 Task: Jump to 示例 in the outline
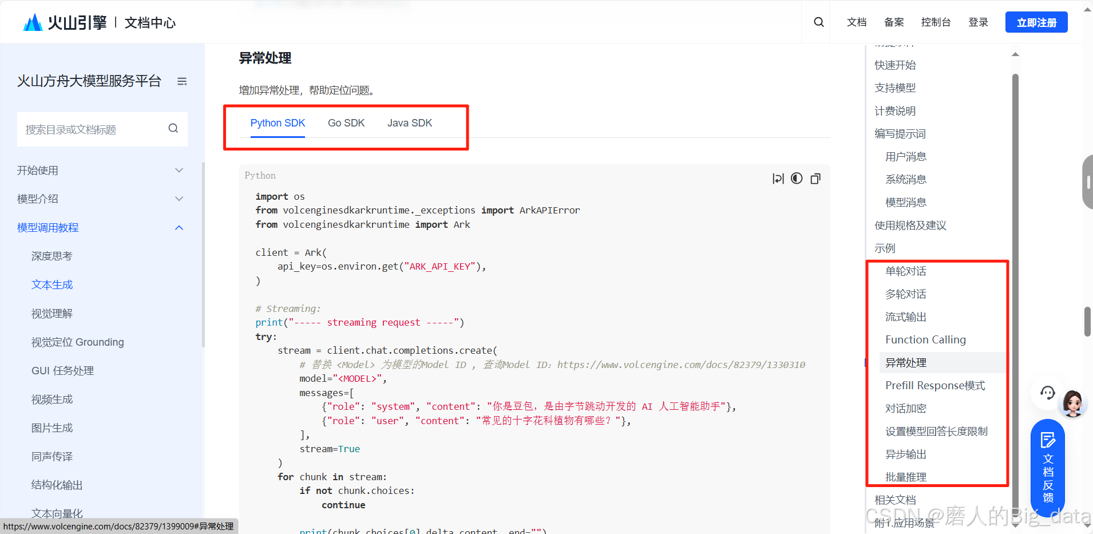(x=885, y=248)
